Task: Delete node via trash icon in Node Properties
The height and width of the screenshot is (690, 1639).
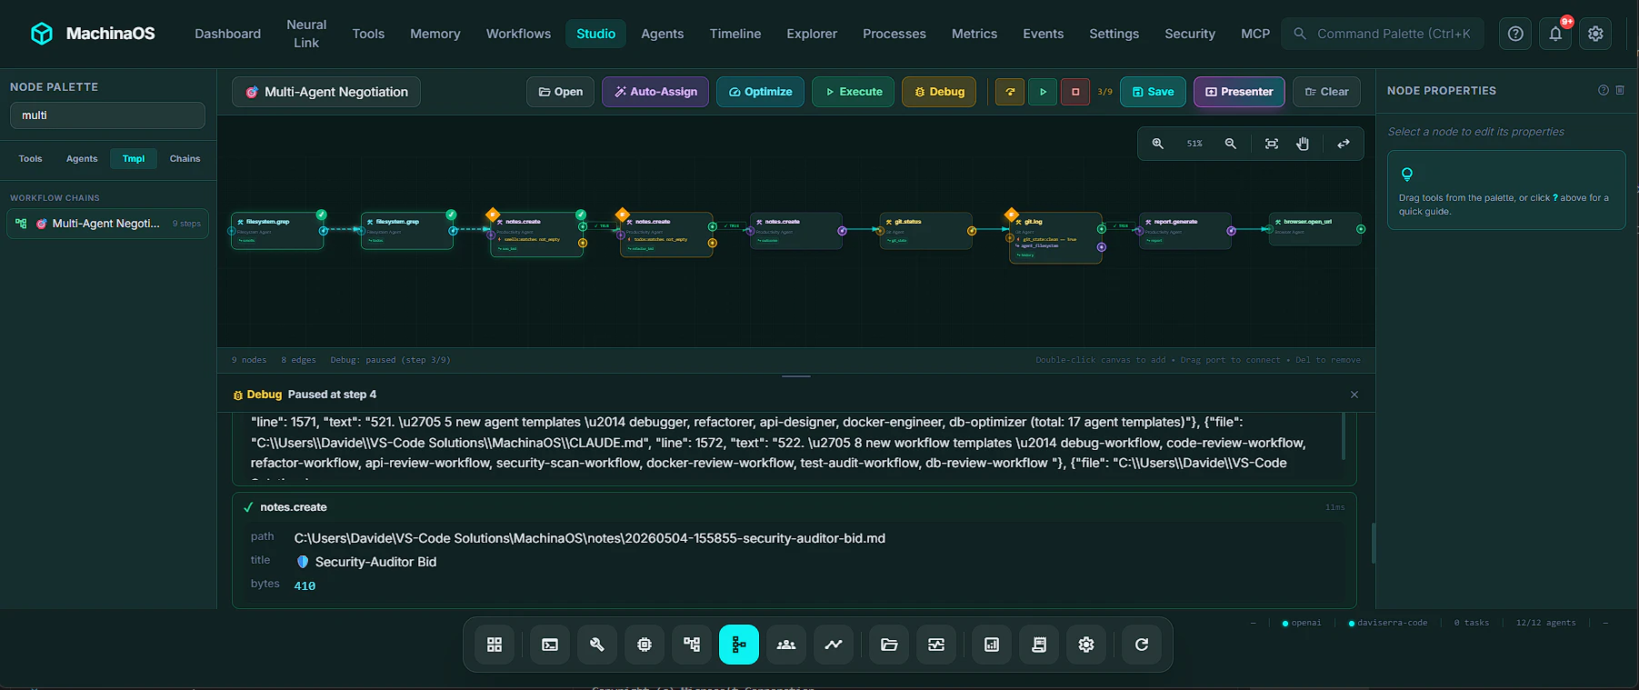Action: coord(1620,90)
